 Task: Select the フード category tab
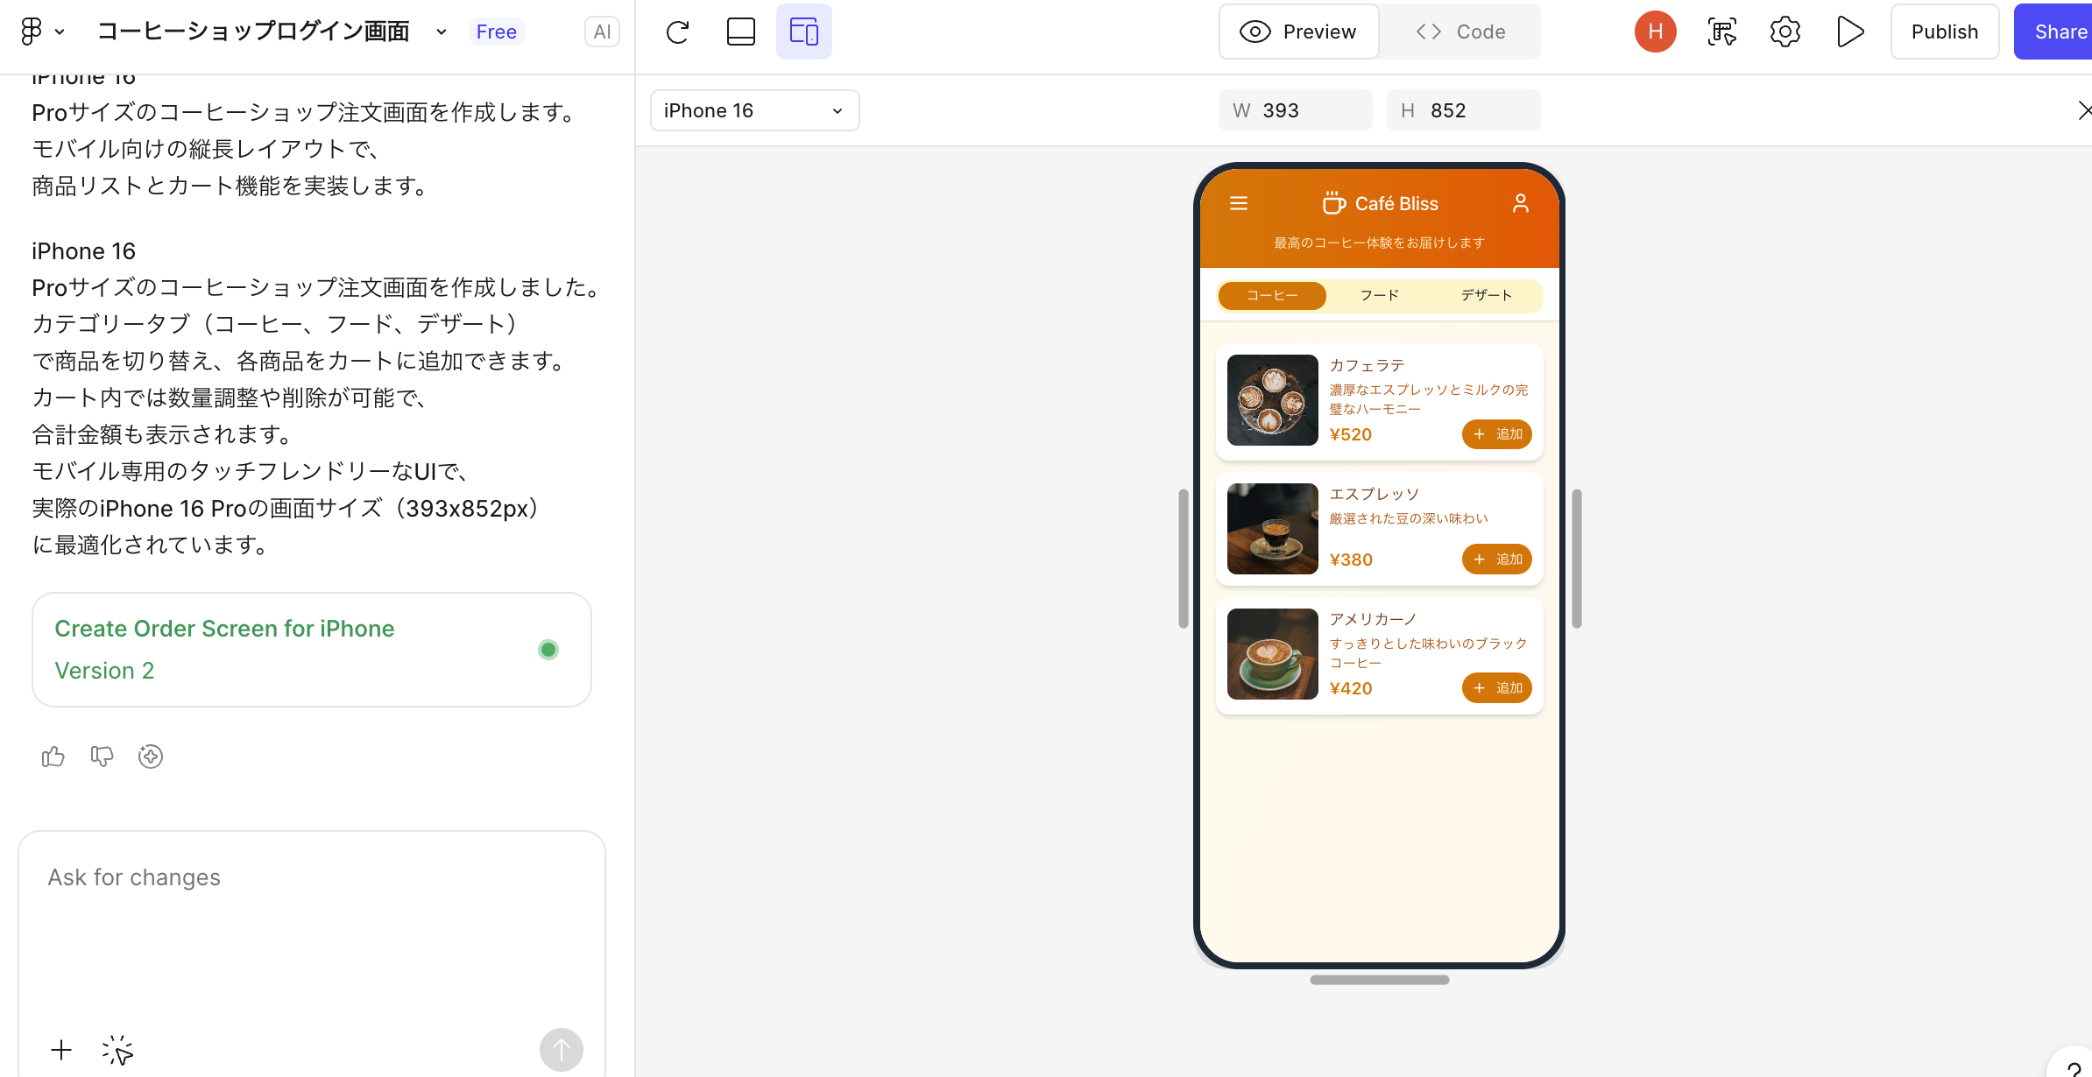pos(1379,295)
